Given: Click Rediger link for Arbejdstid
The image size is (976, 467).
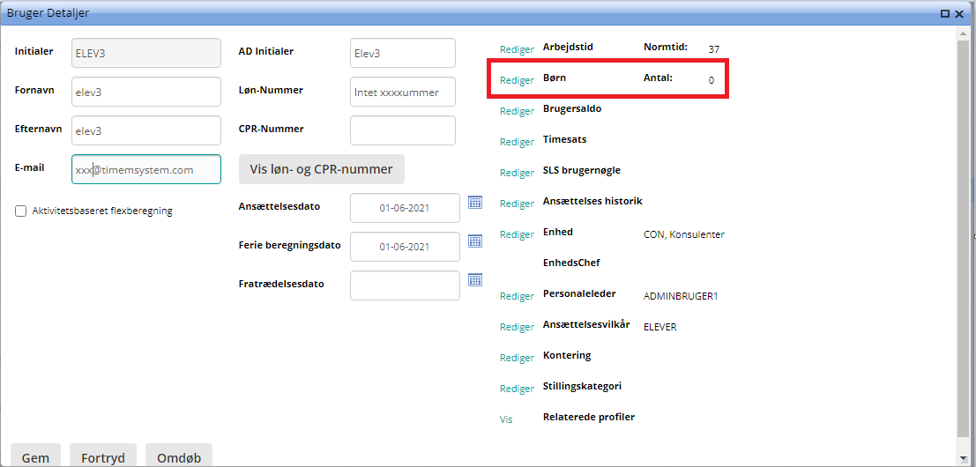Looking at the screenshot, I should click(x=517, y=49).
